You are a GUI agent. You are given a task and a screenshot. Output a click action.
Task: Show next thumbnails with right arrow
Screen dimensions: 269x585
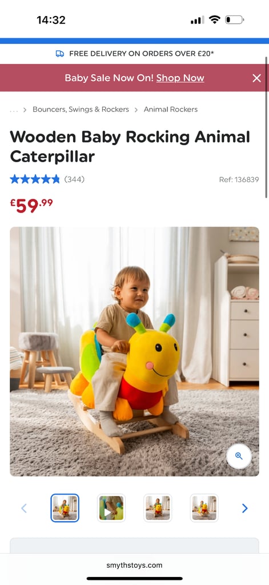click(245, 508)
